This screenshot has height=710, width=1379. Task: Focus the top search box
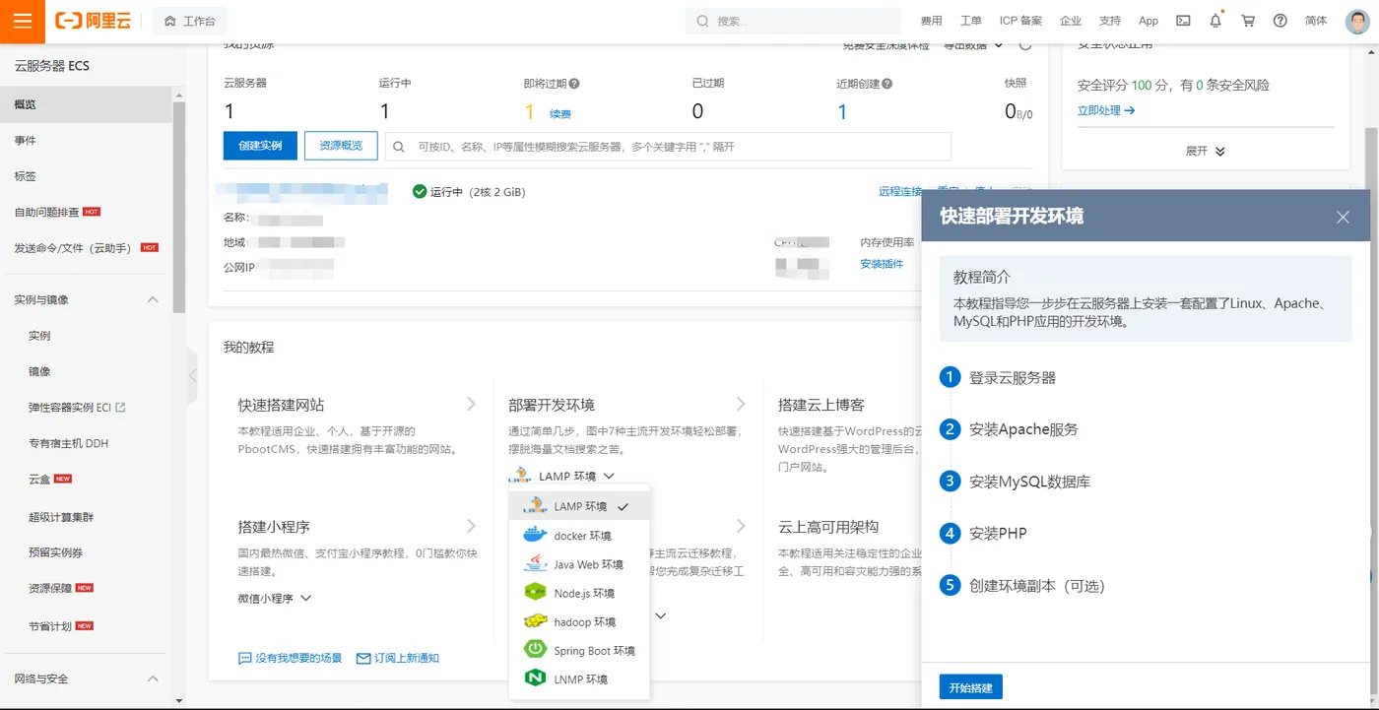[x=793, y=21]
